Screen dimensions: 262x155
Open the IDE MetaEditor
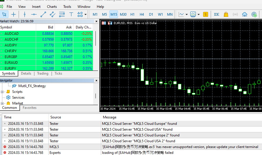[217, 15]
